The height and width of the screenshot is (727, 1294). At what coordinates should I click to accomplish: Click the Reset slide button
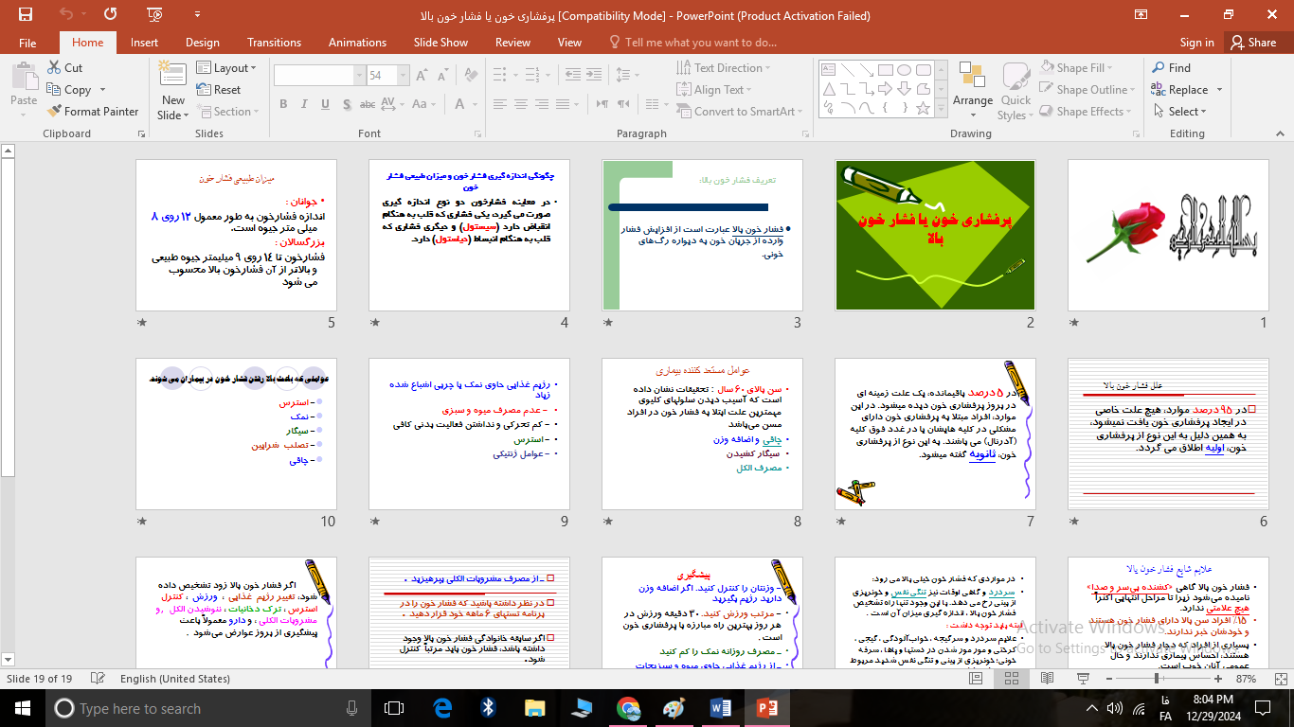click(x=219, y=90)
